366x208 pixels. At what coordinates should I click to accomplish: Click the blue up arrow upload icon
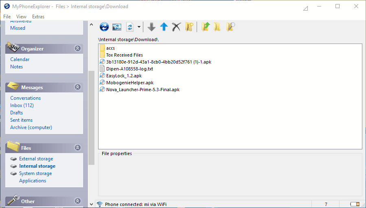point(164,27)
